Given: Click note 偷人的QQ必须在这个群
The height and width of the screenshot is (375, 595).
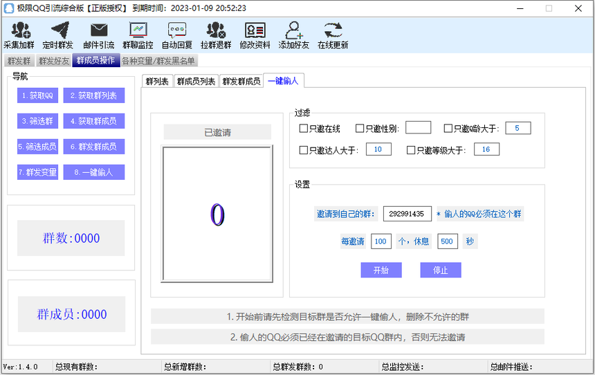Looking at the screenshot, I should pos(480,214).
